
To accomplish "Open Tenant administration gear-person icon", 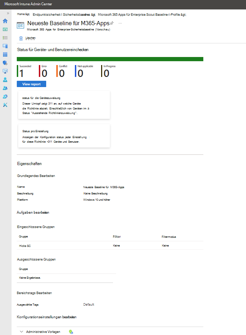I will (x=5, y=97).
